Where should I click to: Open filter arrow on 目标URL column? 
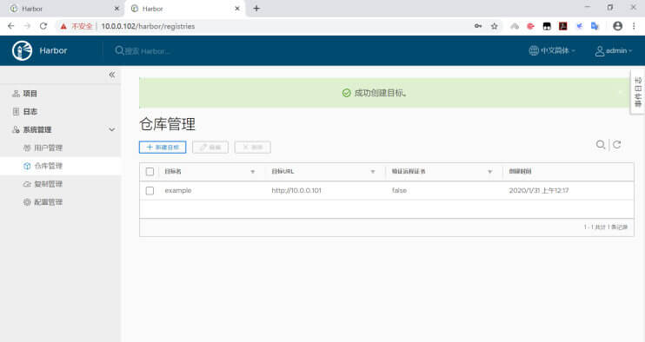point(373,172)
